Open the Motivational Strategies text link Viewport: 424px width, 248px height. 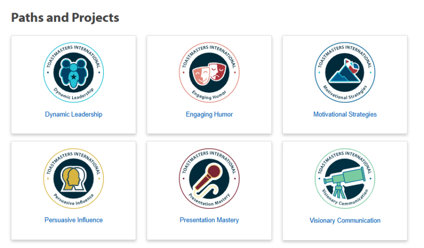coord(345,114)
